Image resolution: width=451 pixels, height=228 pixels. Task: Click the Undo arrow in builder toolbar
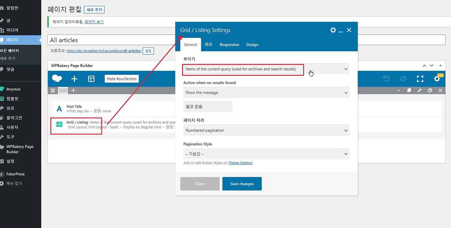coord(386,79)
